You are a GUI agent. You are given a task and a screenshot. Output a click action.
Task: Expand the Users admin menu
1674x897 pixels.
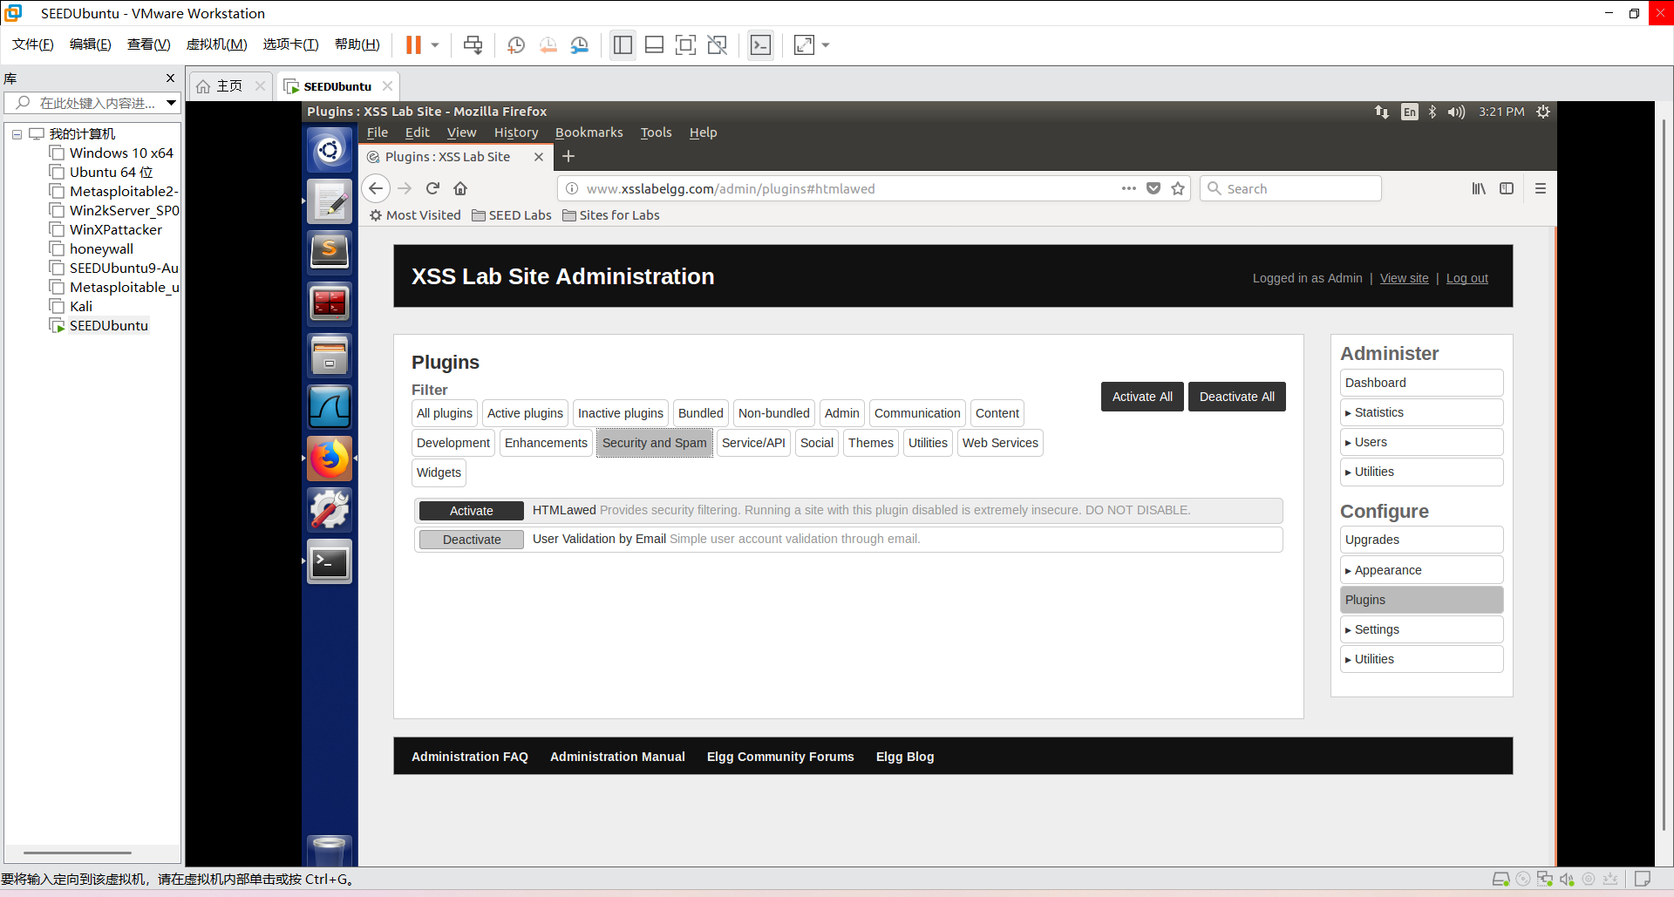tap(1421, 442)
